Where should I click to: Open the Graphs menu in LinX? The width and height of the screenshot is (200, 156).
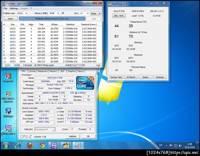tap(24, 8)
